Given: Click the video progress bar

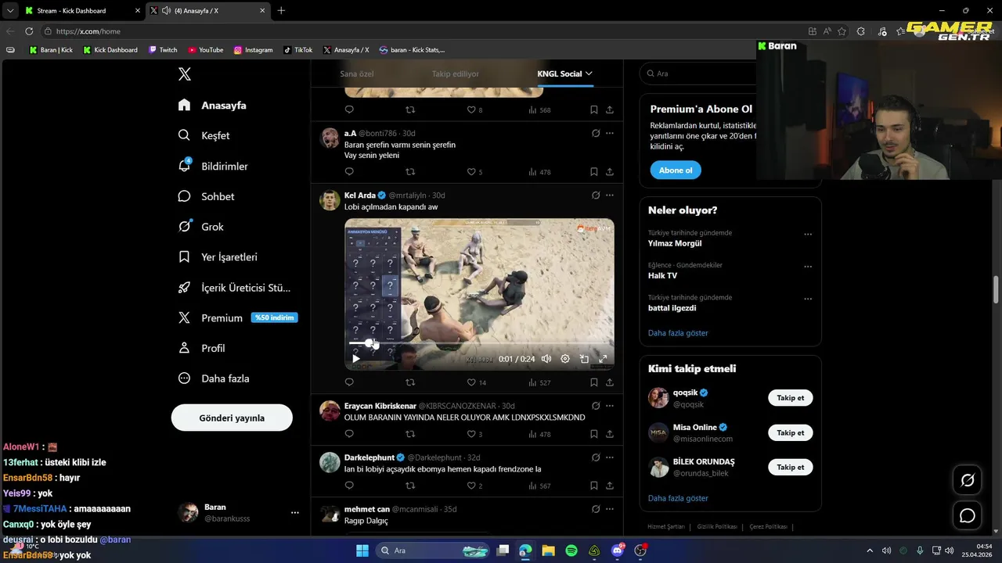Looking at the screenshot, I should [x=479, y=343].
